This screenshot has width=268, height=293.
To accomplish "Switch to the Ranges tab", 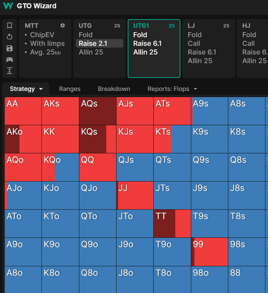I will 70,89.
